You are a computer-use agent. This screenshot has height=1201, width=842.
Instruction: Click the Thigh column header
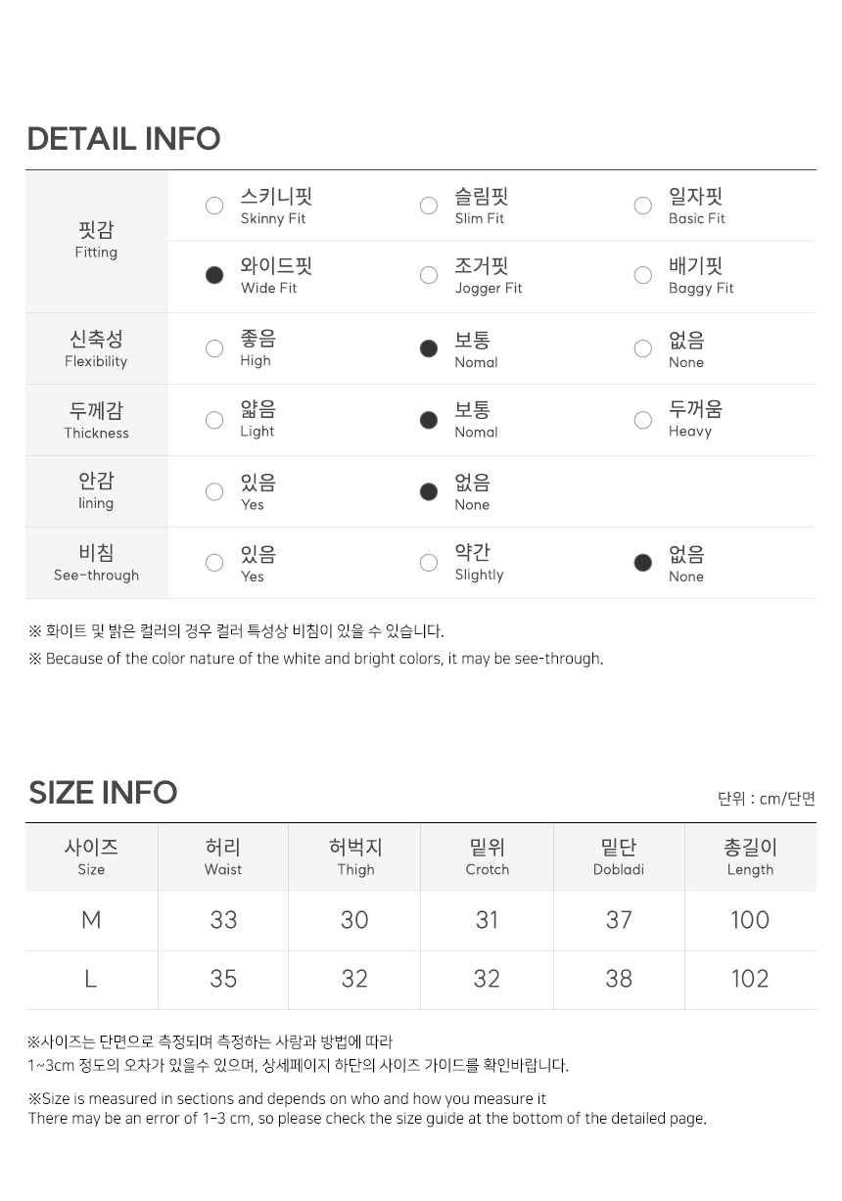tap(355, 857)
